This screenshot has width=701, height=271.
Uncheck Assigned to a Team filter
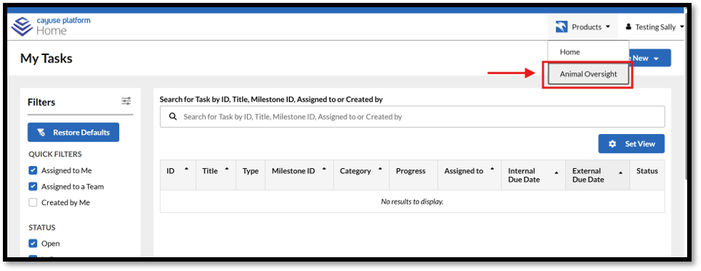click(33, 186)
